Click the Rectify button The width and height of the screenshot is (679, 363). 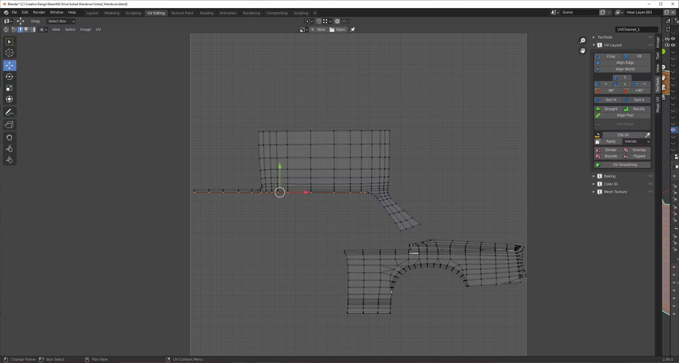(636, 109)
